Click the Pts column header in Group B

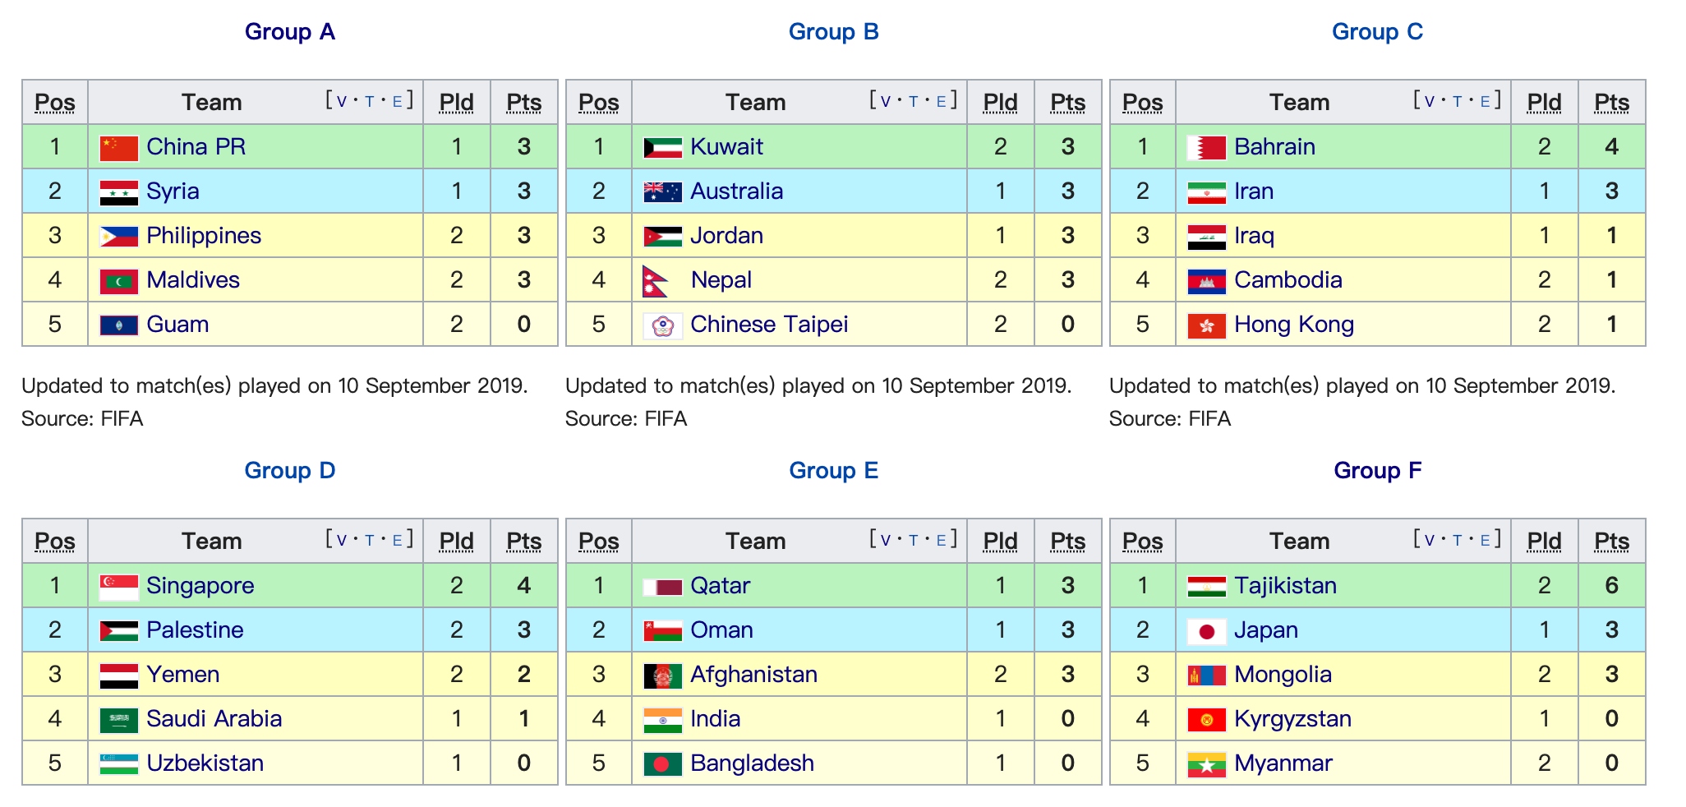point(1067,103)
